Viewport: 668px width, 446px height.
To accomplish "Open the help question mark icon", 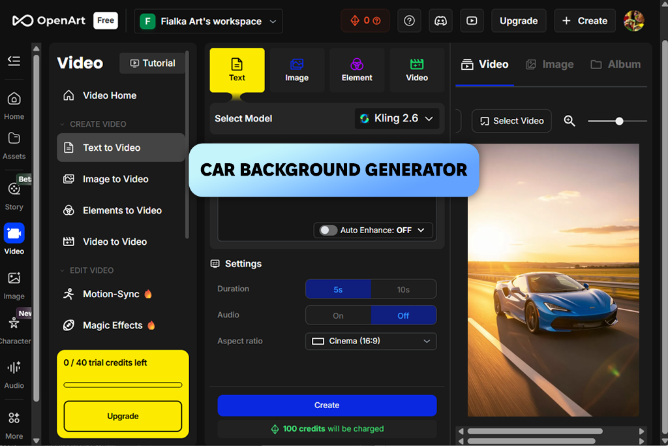I will 409,21.
